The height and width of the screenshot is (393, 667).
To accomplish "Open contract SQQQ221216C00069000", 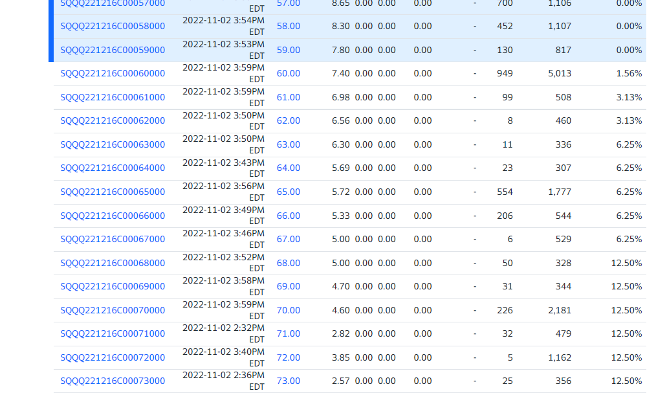I will click(113, 287).
